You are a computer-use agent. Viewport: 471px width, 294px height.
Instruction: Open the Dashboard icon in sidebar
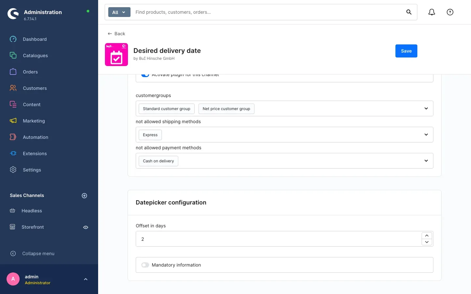(x=13, y=39)
